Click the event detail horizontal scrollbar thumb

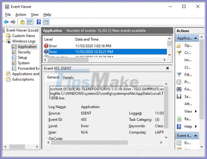(x=89, y=142)
